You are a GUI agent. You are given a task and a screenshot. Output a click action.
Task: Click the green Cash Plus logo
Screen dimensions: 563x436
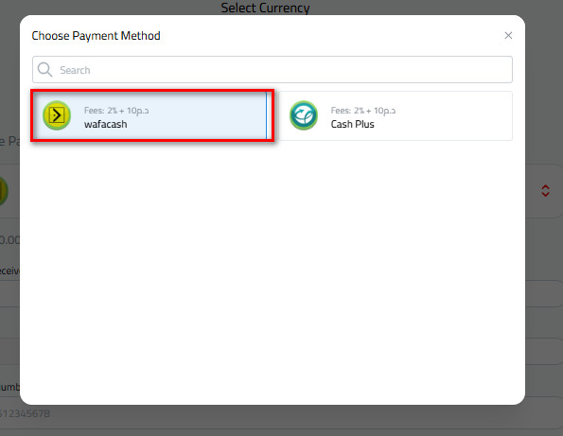tap(304, 115)
